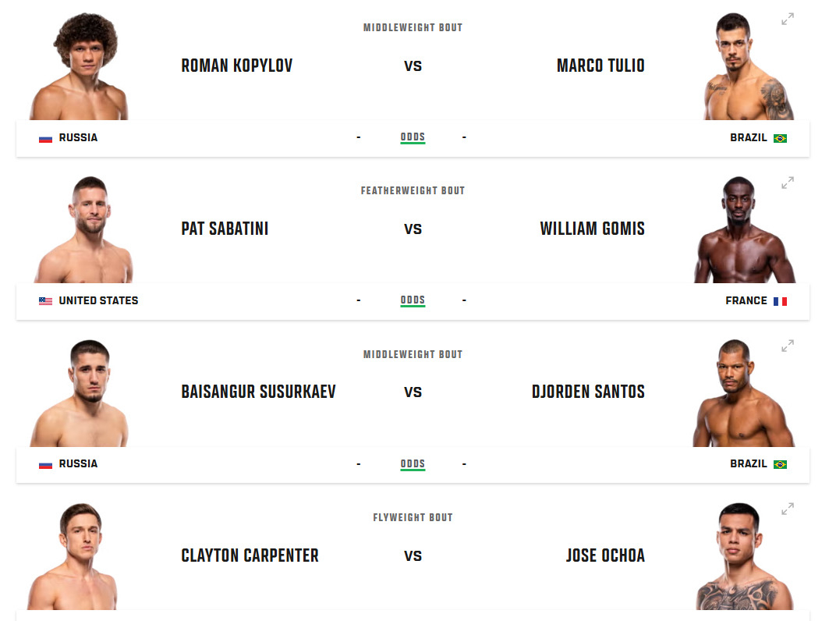Click the Brazil flag under Marco Tulio

[780, 138]
